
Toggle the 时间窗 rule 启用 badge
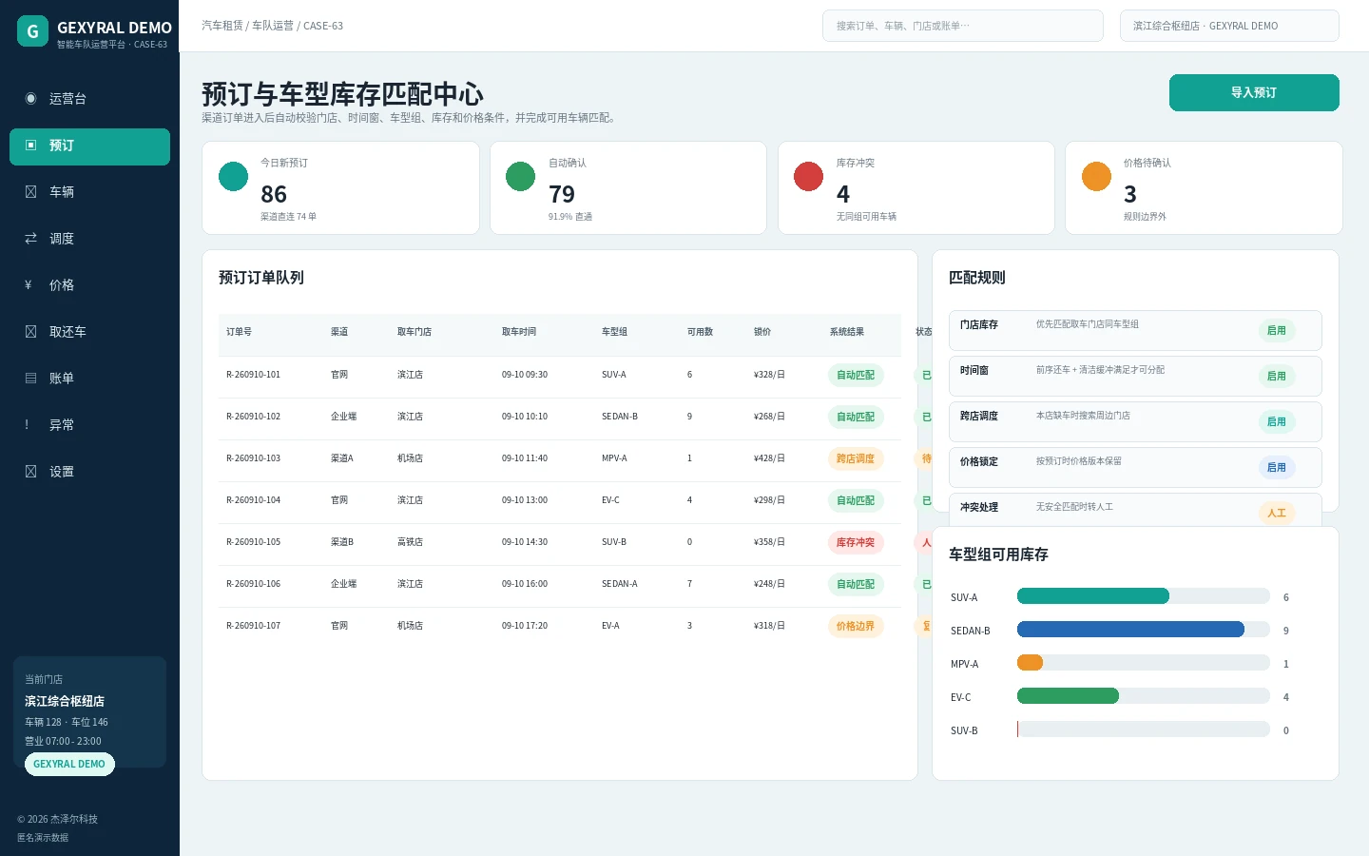click(1277, 377)
